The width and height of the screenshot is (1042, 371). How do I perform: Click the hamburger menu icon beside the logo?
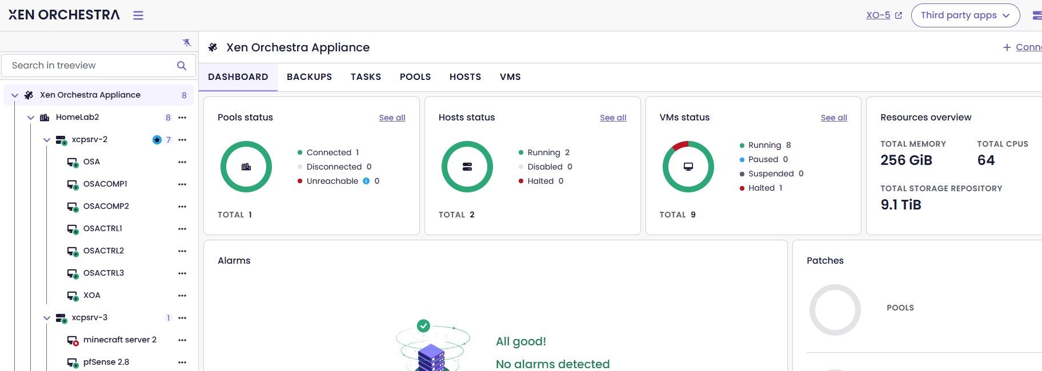138,15
